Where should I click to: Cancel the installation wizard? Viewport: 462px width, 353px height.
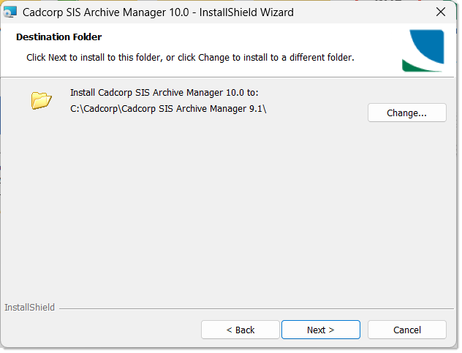pos(406,330)
